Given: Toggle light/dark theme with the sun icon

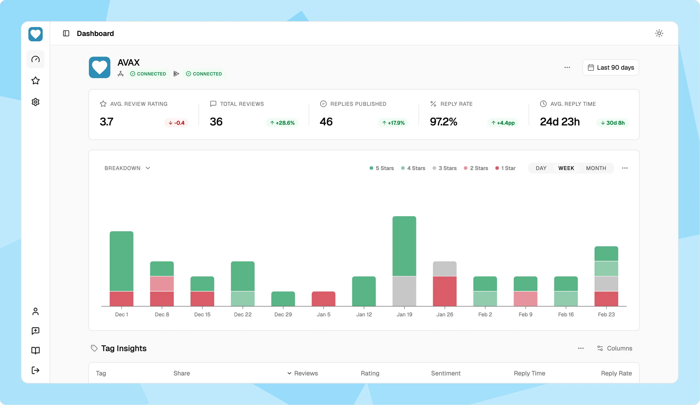Looking at the screenshot, I should pos(659,33).
